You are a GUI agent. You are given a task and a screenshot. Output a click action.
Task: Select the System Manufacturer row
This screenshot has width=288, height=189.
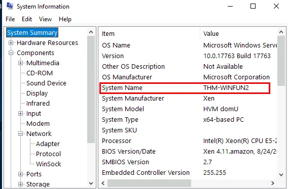[188, 99]
